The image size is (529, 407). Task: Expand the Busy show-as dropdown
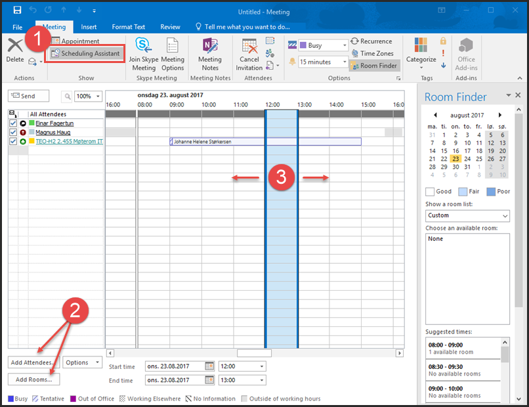tap(345, 46)
